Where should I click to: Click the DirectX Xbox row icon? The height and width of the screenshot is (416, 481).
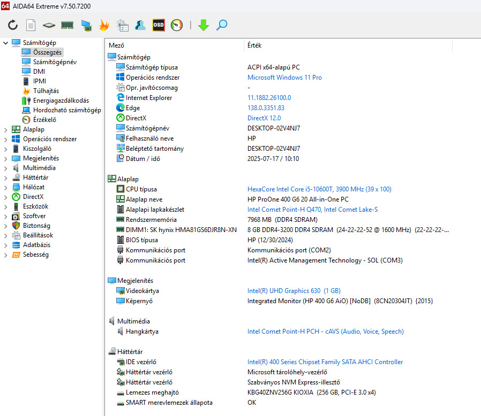121,118
